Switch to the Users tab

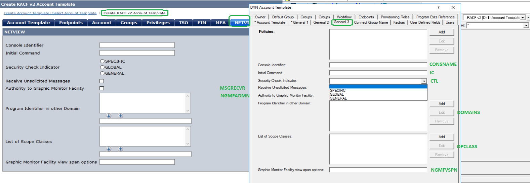coord(450,22)
